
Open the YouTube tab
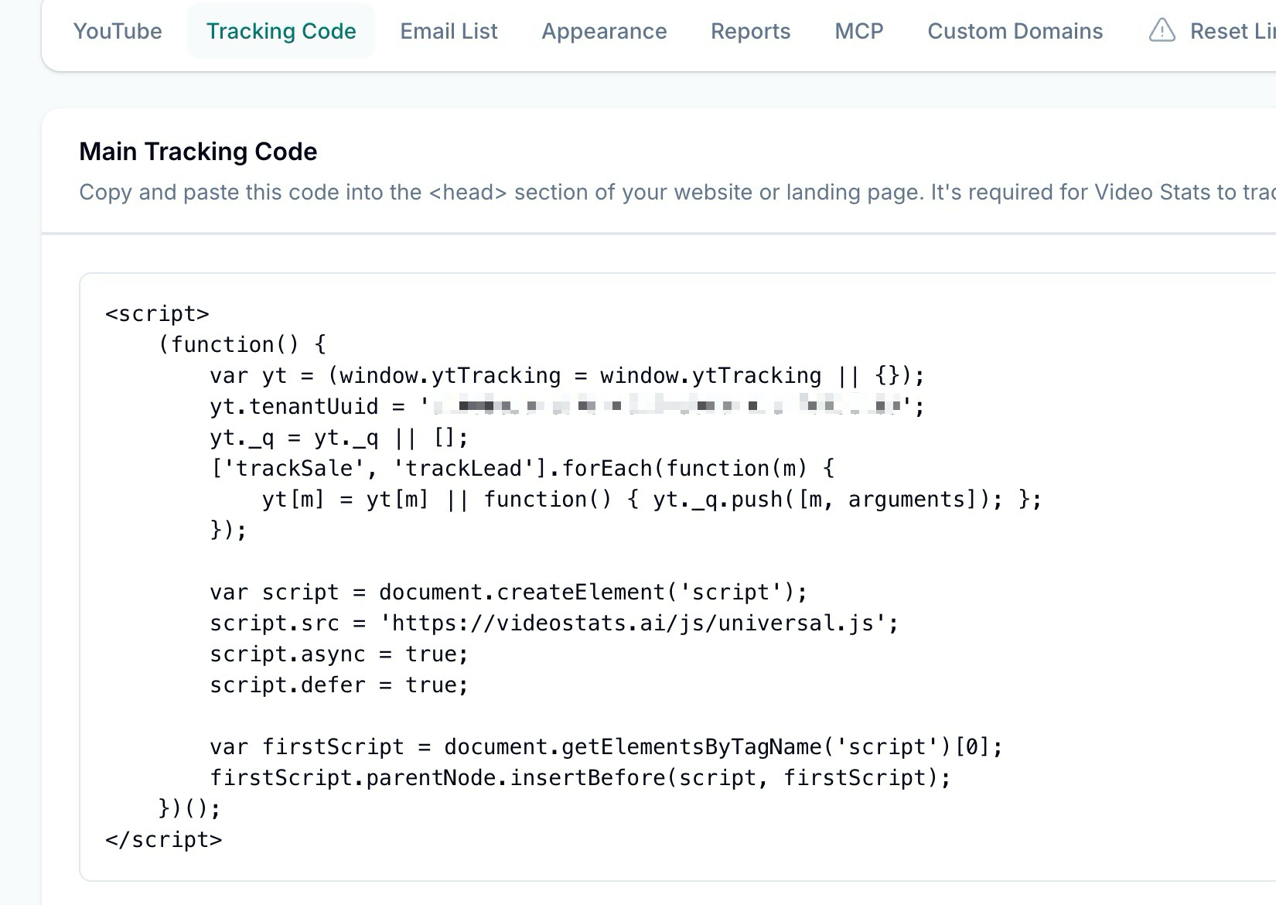click(x=118, y=31)
